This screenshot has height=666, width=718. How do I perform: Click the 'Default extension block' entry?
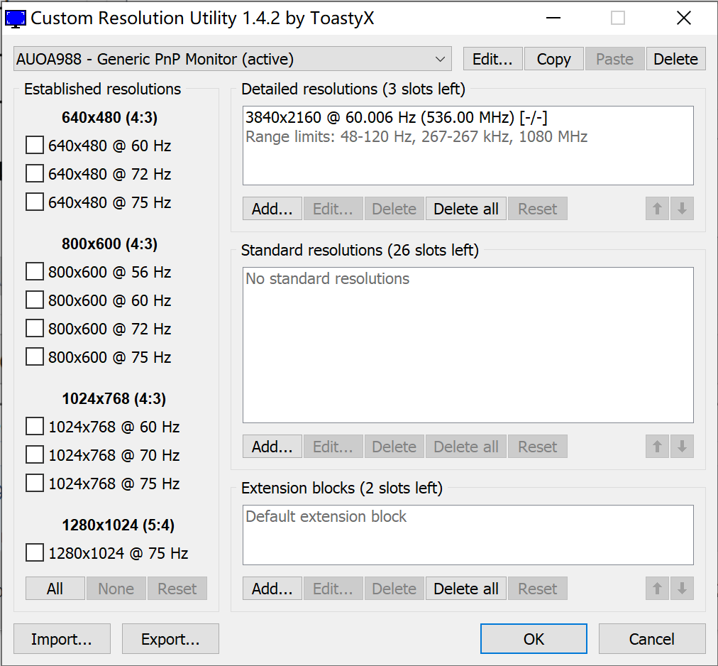pyautogui.click(x=326, y=517)
